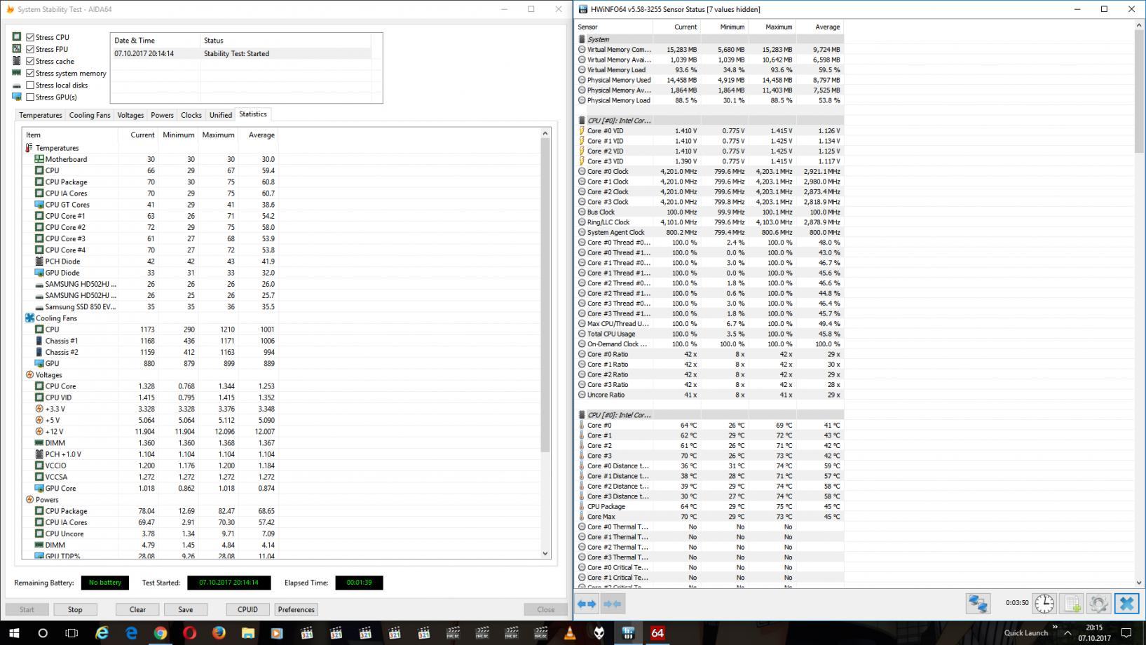Click the Maximum column header in HWiNFO

(772, 27)
